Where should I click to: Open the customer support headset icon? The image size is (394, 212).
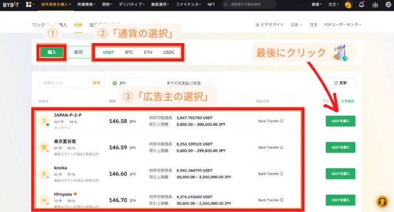[382, 202]
